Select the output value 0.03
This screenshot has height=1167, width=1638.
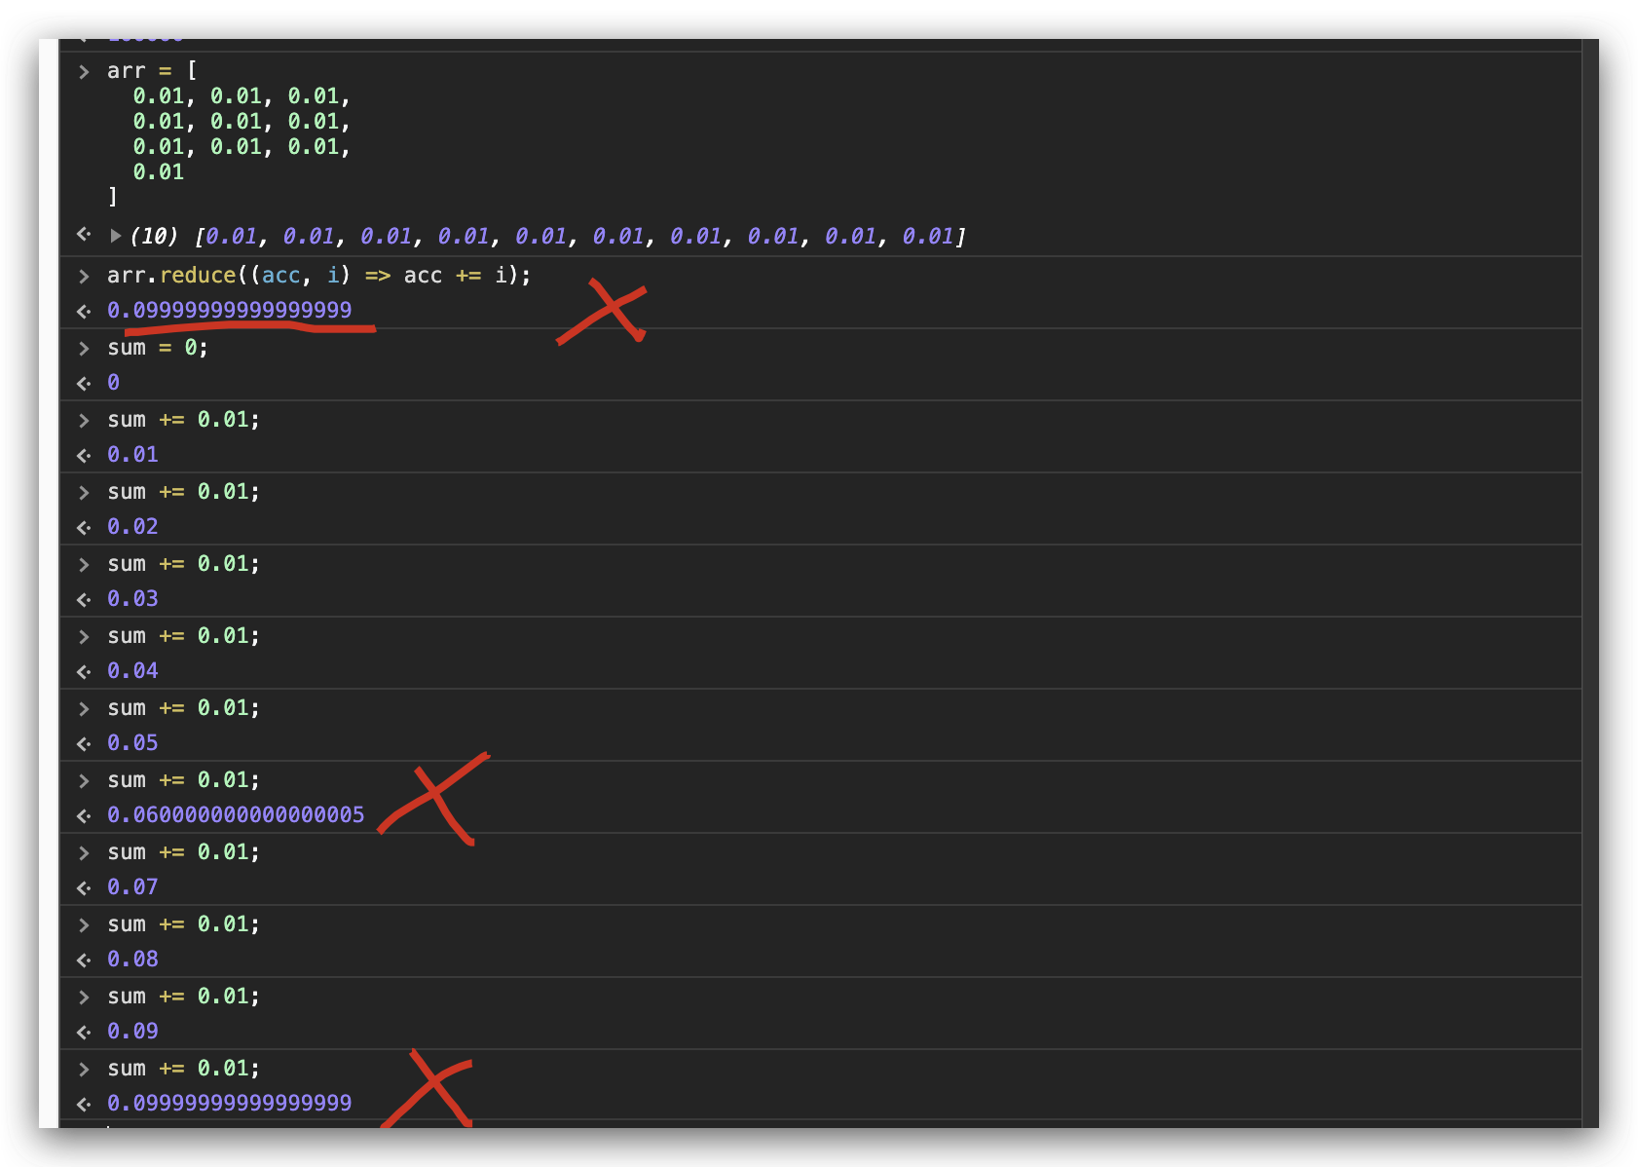pyautogui.click(x=132, y=599)
